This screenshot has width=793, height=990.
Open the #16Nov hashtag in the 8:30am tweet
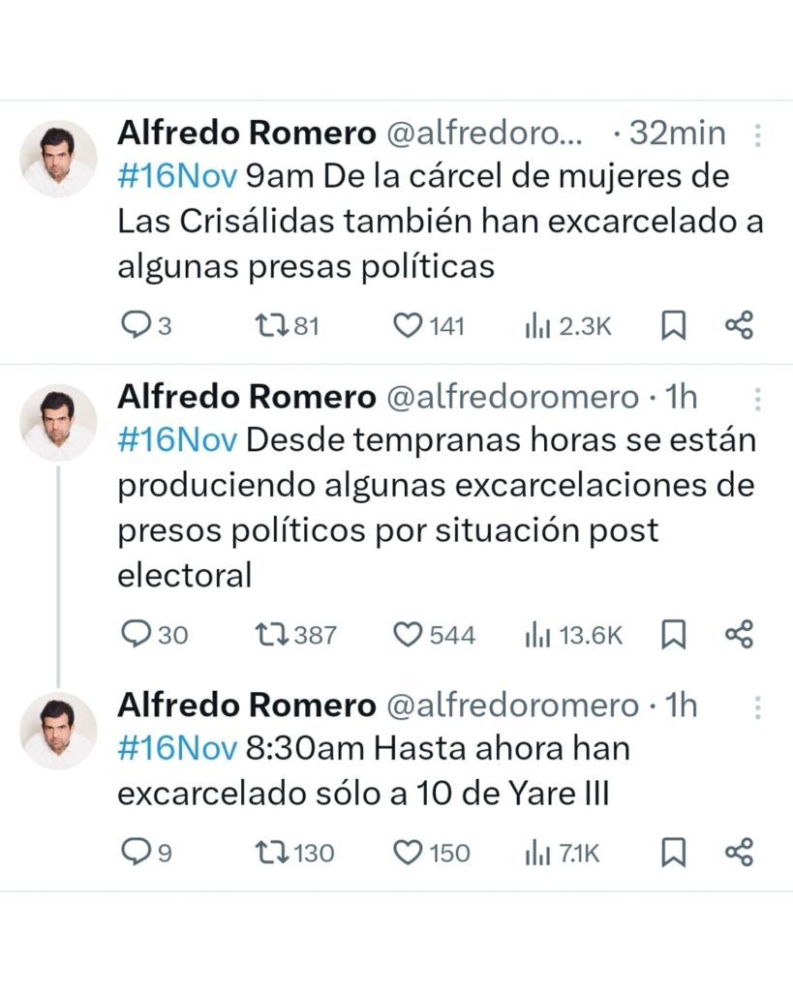point(177,749)
